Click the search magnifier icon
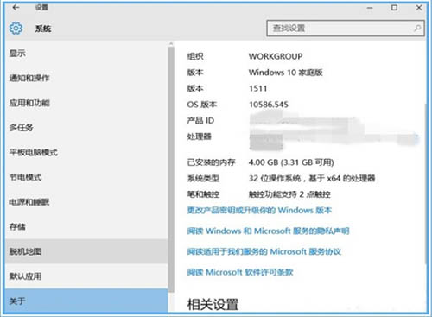 [417, 28]
